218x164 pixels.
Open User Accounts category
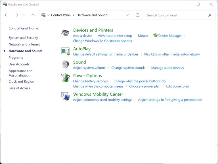click(19, 64)
